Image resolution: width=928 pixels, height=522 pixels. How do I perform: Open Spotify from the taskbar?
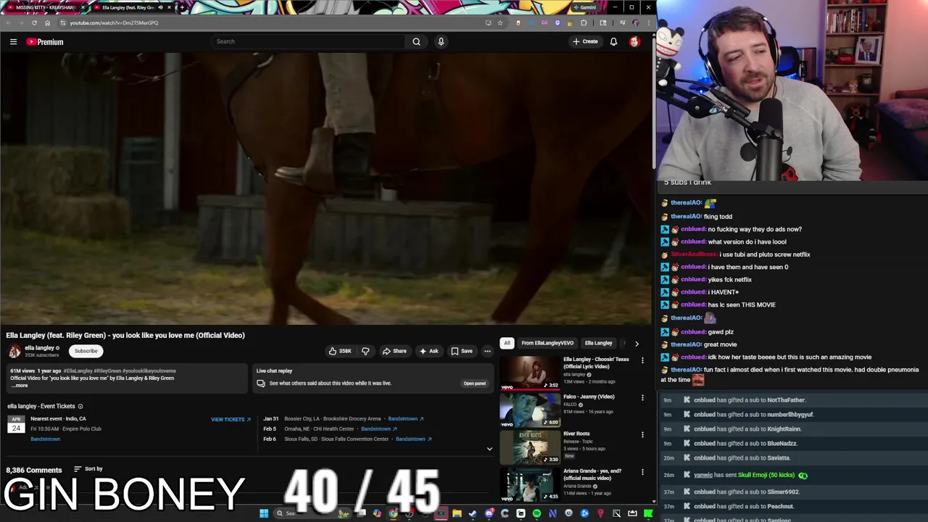(x=536, y=513)
